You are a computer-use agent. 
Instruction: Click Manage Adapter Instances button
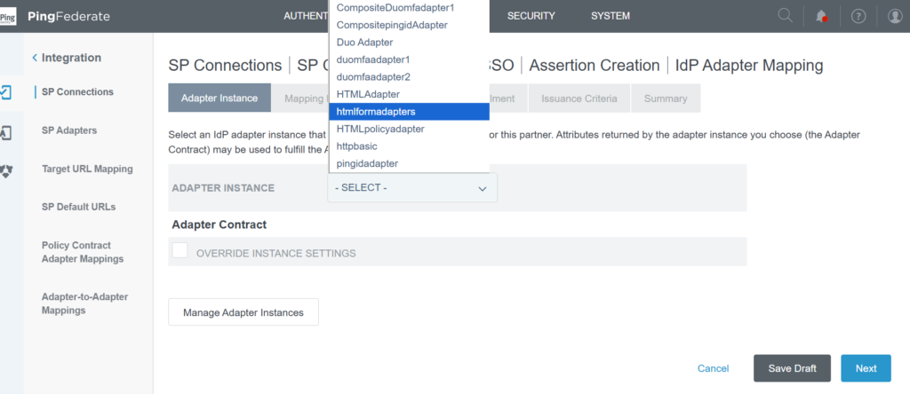click(x=243, y=312)
